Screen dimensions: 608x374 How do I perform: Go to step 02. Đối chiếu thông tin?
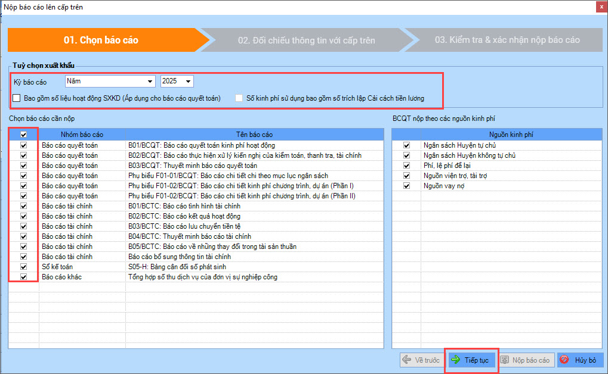pos(306,40)
